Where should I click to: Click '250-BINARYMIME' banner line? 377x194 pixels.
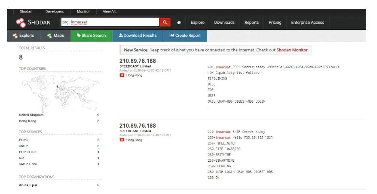[x=221, y=160]
